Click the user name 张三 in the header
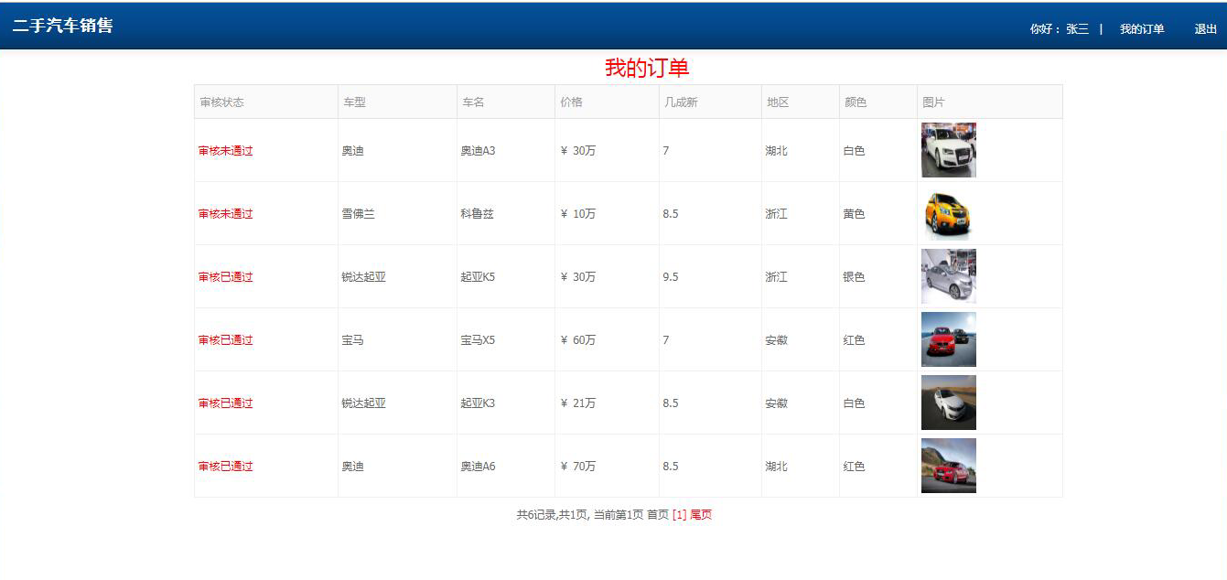 (x=1078, y=29)
